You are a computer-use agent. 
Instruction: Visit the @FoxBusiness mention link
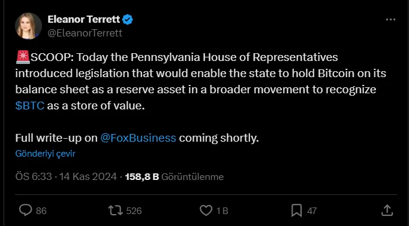click(139, 138)
